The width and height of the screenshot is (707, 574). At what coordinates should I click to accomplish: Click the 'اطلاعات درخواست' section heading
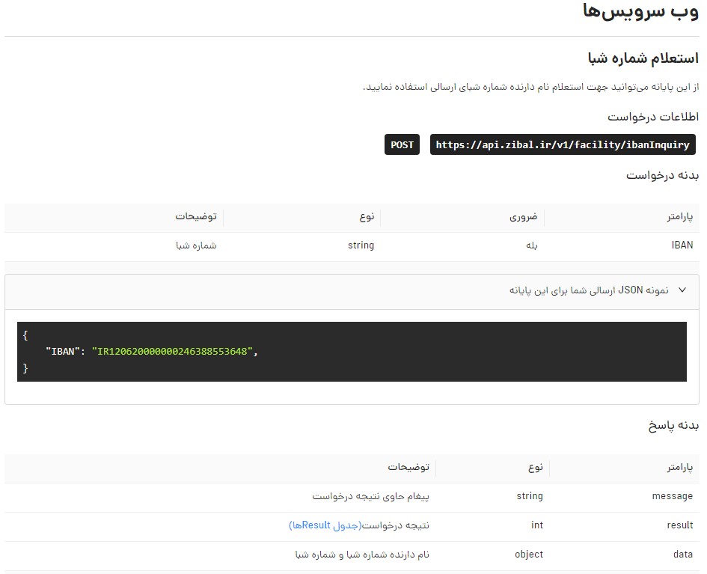tap(653, 117)
